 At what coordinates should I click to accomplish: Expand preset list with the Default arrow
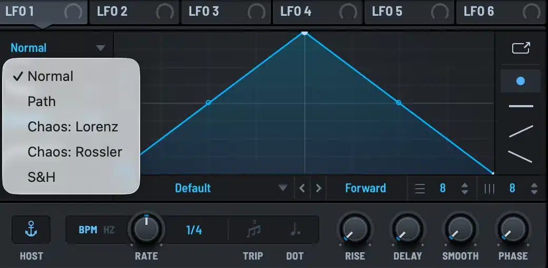283,188
